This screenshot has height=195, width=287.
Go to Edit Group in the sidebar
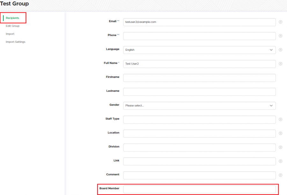pyautogui.click(x=12, y=26)
